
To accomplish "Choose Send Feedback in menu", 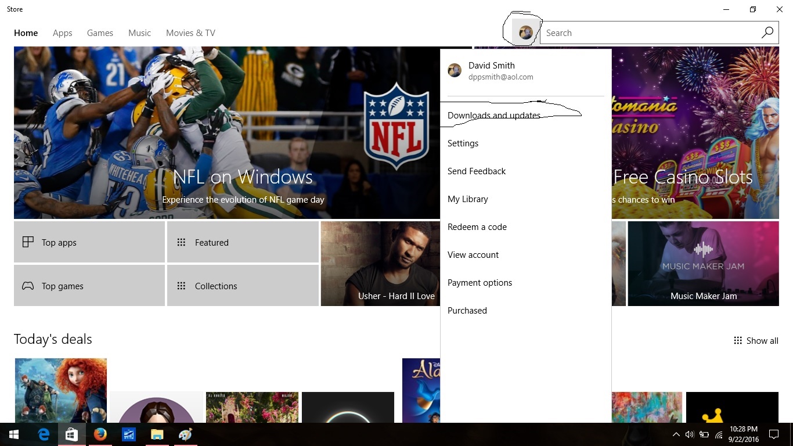I will tap(526, 171).
